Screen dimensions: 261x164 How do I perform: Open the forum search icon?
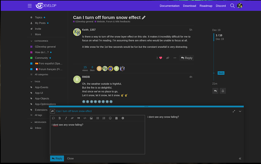click(232, 6)
